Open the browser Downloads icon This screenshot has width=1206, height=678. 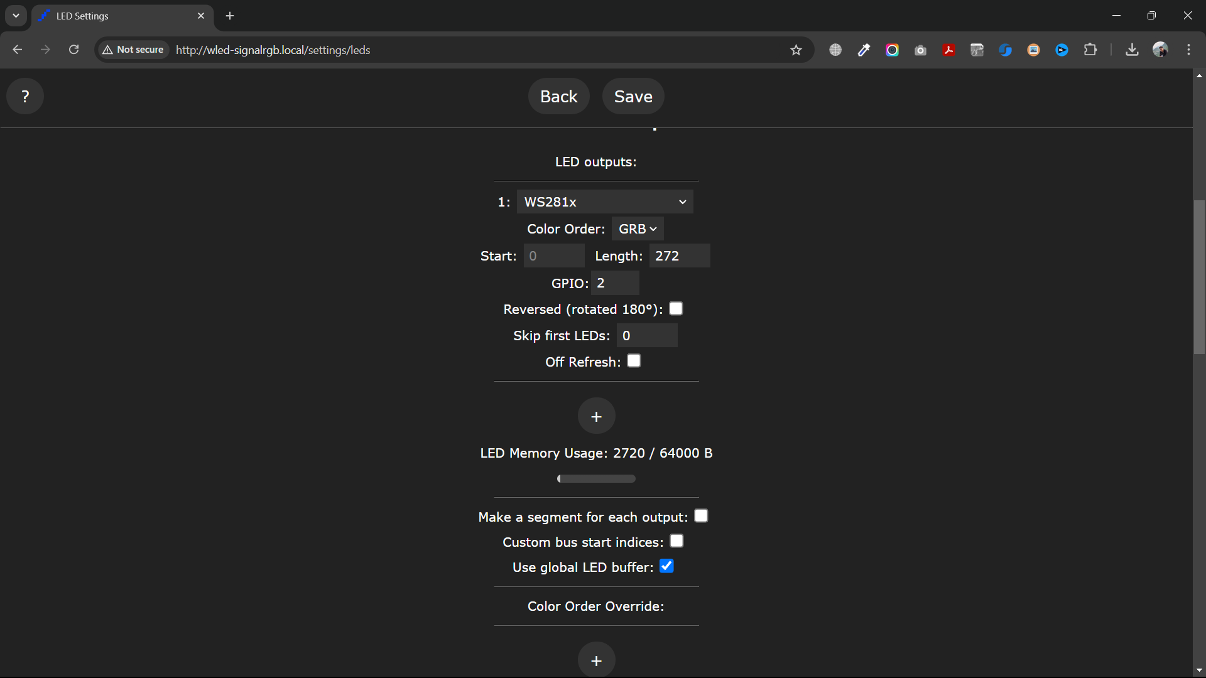pyautogui.click(x=1132, y=50)
